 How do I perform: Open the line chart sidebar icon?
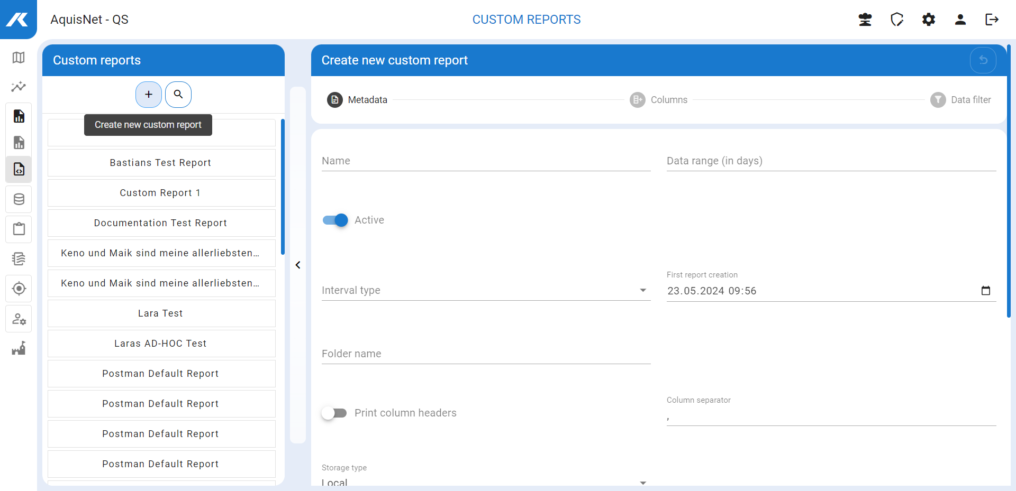[19, 87]
